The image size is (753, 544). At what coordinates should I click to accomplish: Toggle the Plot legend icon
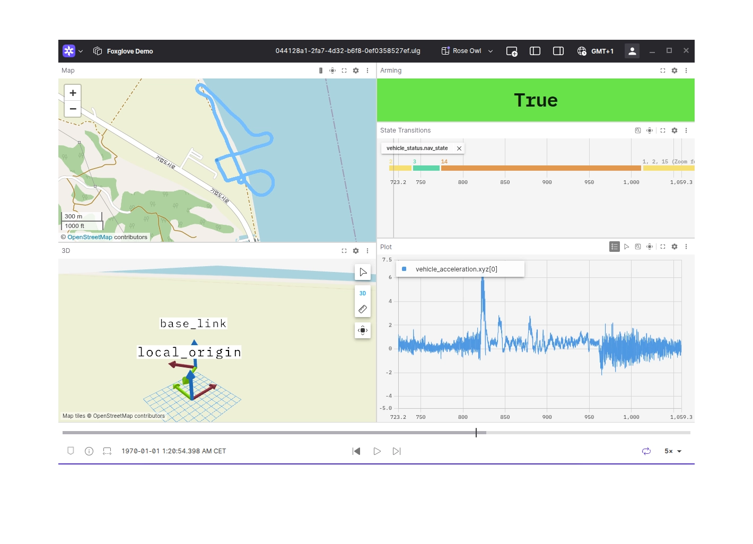point(614,247)
